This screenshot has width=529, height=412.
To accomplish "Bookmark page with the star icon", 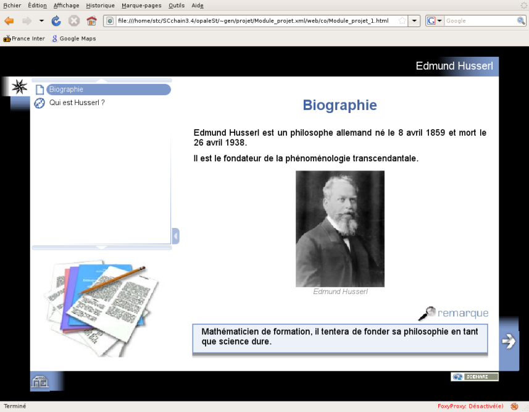I will [x=402, y=20].
